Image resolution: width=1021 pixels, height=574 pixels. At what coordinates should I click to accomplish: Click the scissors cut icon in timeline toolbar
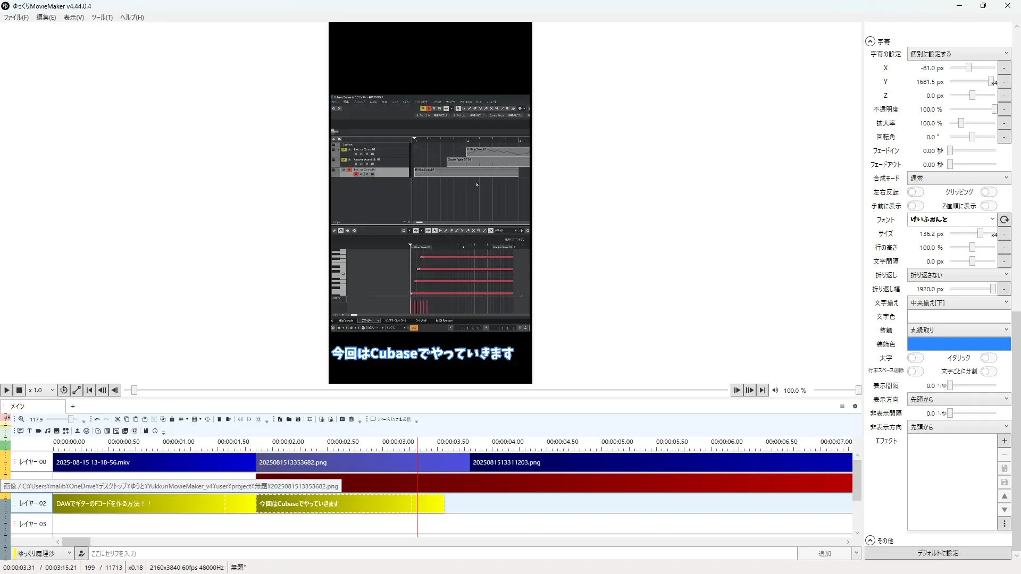point(118,419)
